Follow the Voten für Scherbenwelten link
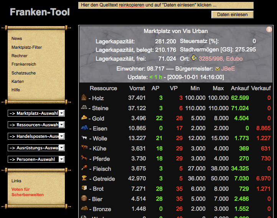 point(28,192)
